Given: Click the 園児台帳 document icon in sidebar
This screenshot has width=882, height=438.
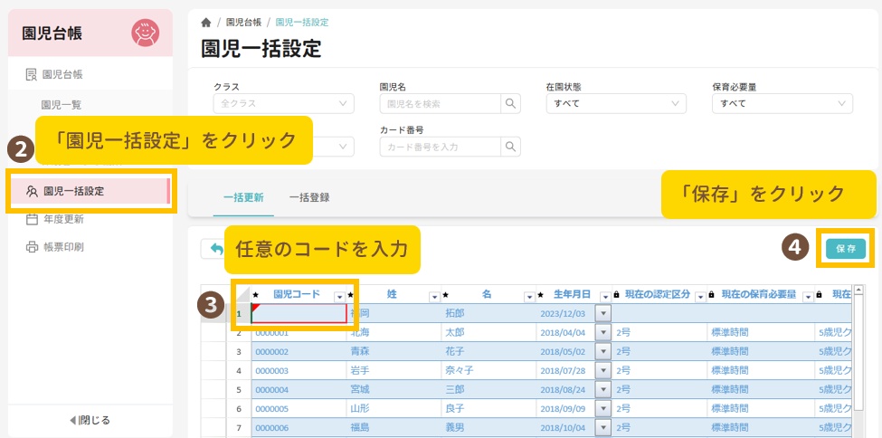Looking at the screenshot, I should click(32, 74).
